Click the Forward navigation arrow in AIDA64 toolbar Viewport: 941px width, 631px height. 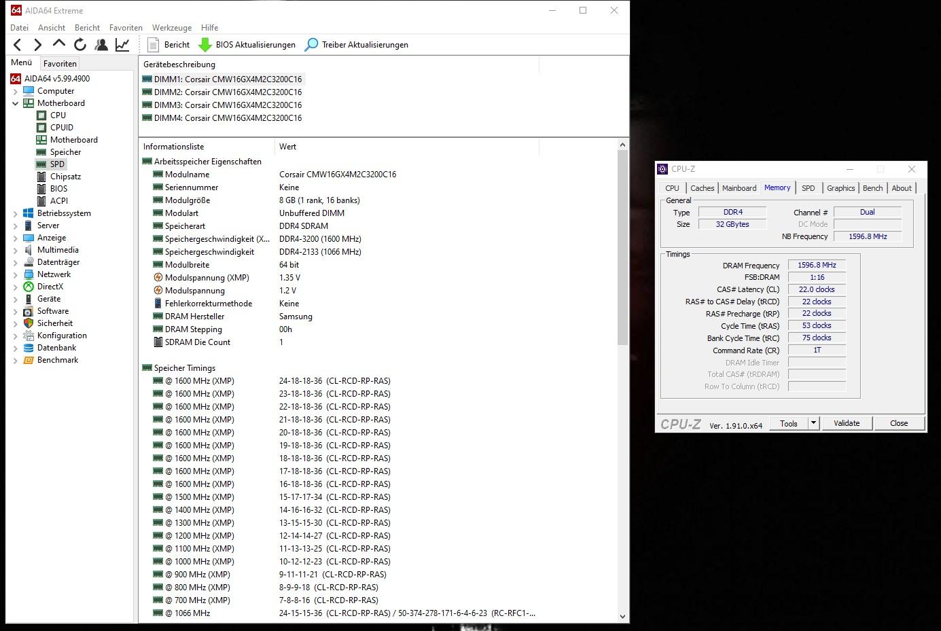[37, 45]
